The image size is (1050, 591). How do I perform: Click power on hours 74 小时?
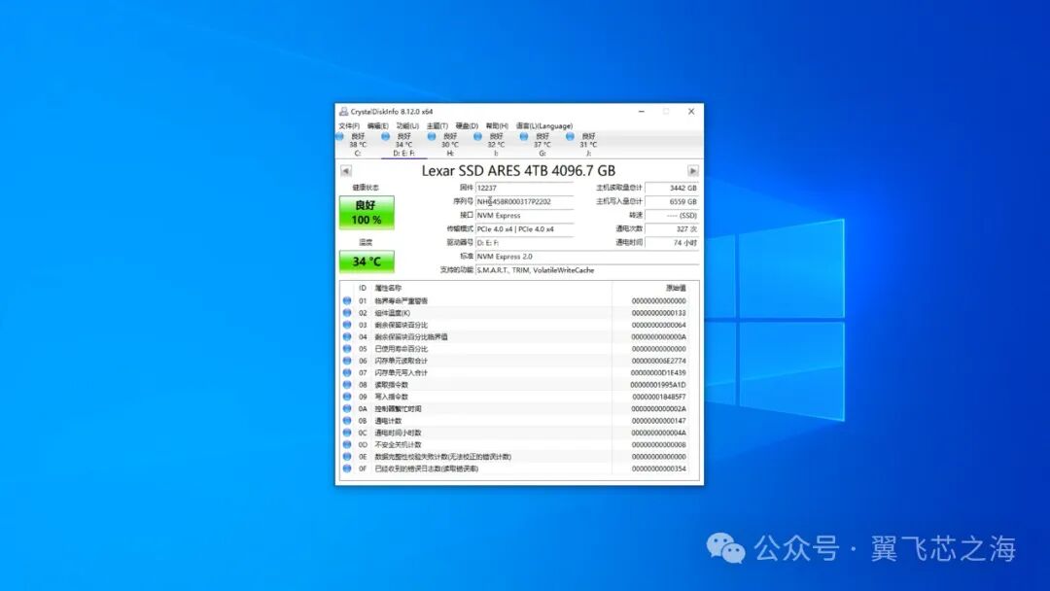click(672, 243)
